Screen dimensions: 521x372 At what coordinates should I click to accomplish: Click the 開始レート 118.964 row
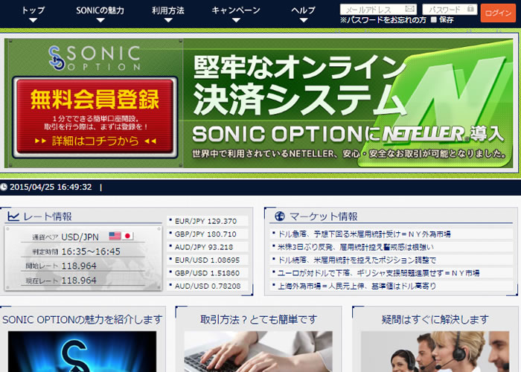83,266
